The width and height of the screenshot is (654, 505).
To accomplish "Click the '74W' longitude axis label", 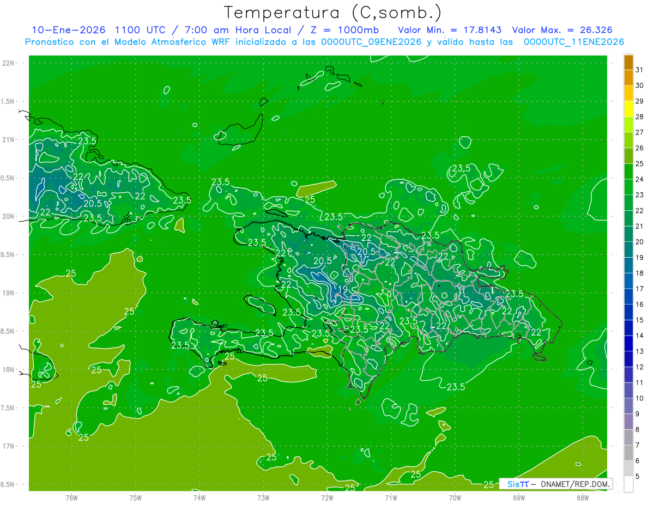I will 199,498.
